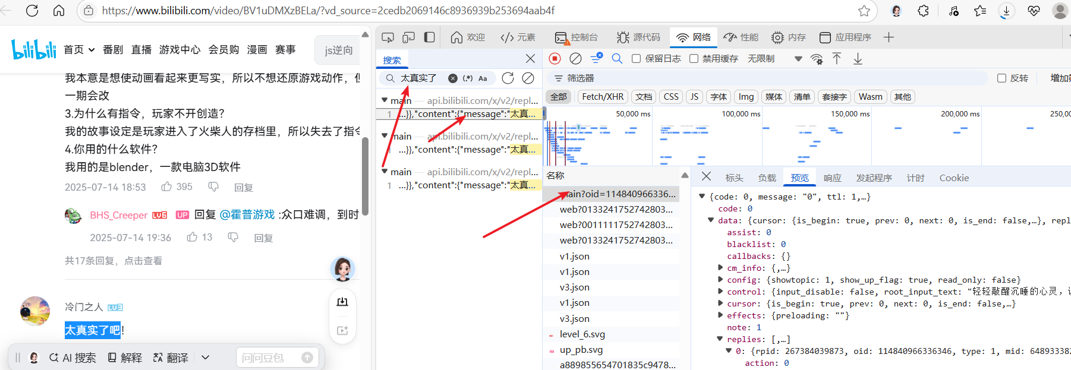
Task: Switch to 源代码 Sources tab
Action: click(x=638, y=37)
